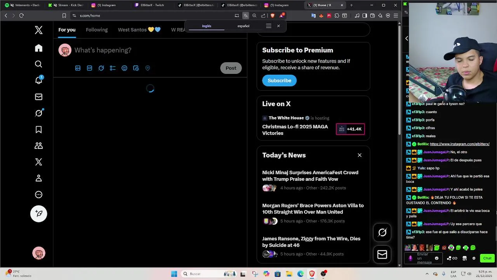The image size is (497, 280).
Task: Join White House live +41.4K button
Action: [350, 129]
